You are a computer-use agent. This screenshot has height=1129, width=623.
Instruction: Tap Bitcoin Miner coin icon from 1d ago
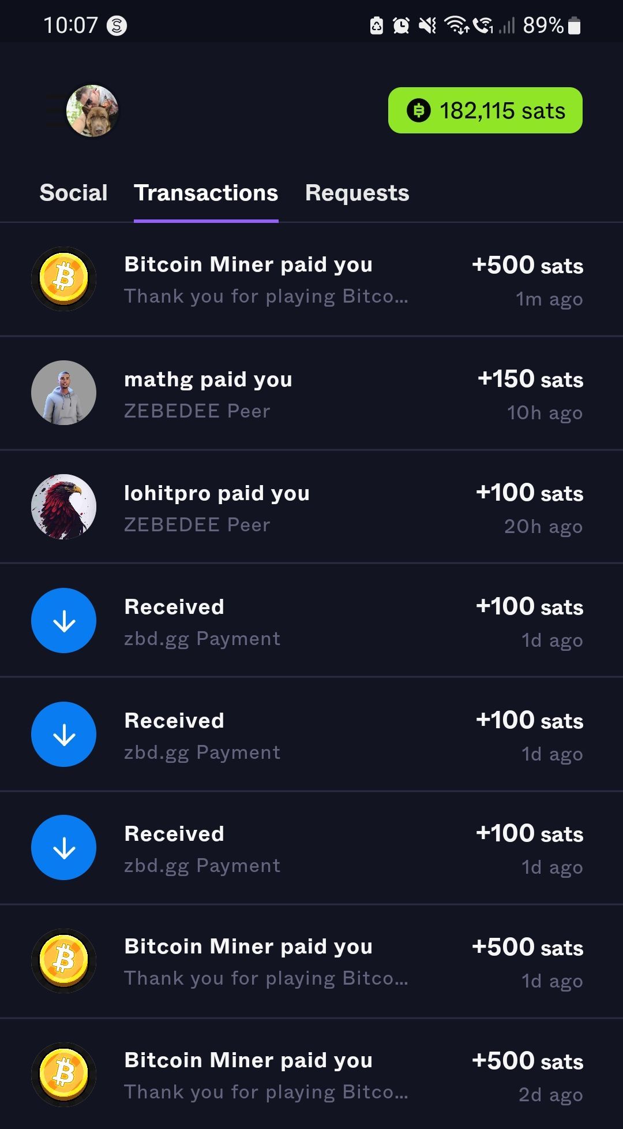pos(63,961)
